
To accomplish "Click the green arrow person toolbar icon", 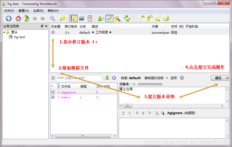I will 27,18.
